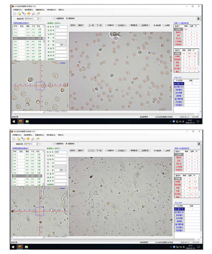Image resolution: width=212 pixels, height=254 pixels.
Task: Click the volume tray icon in the 12:11 taskbar
Action: tap(180, 247)
